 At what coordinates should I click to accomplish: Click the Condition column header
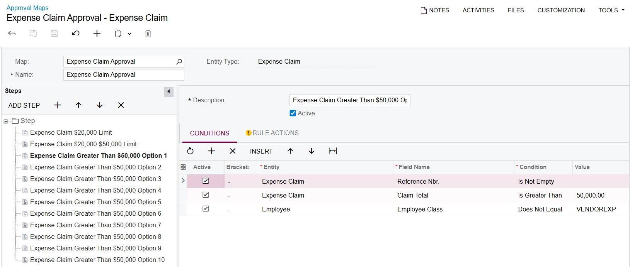[543, 167]
